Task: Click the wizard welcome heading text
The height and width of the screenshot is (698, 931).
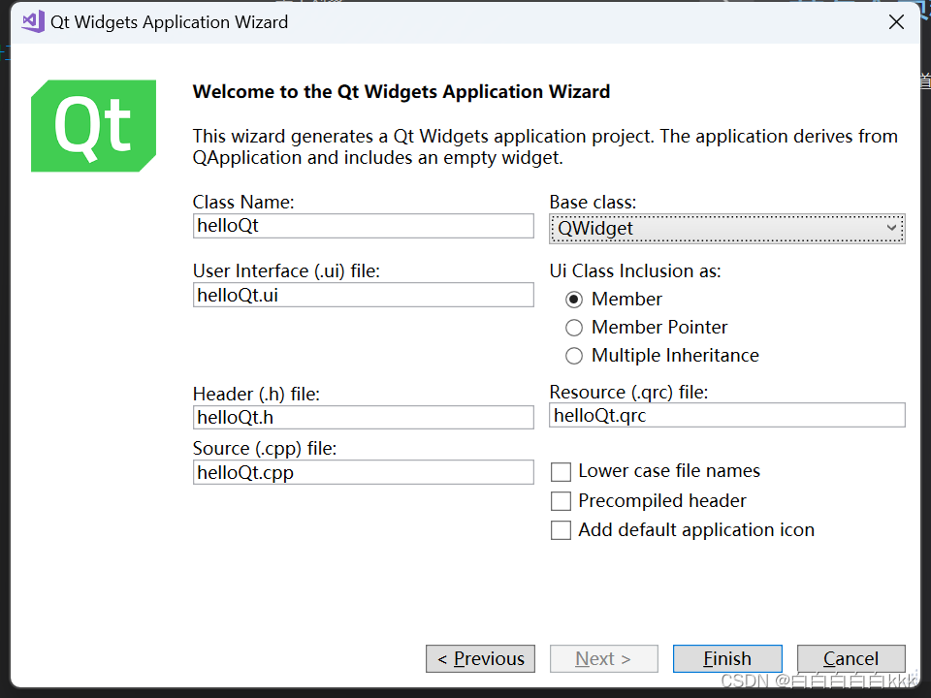Action: (401, 91)
